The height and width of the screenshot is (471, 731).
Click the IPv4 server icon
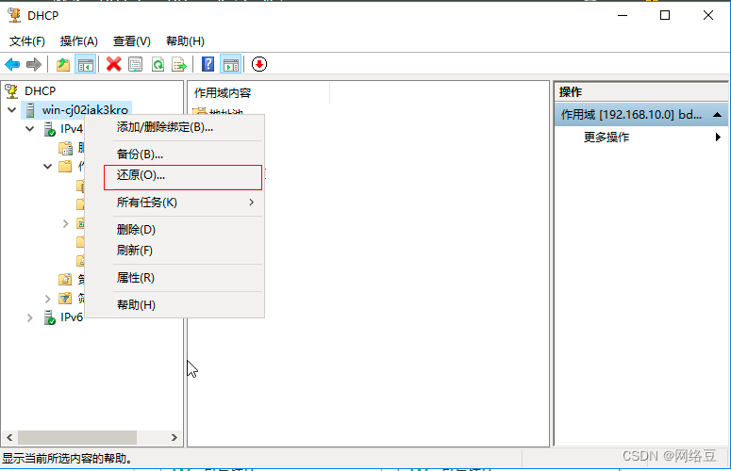click(x=49, y=129)
